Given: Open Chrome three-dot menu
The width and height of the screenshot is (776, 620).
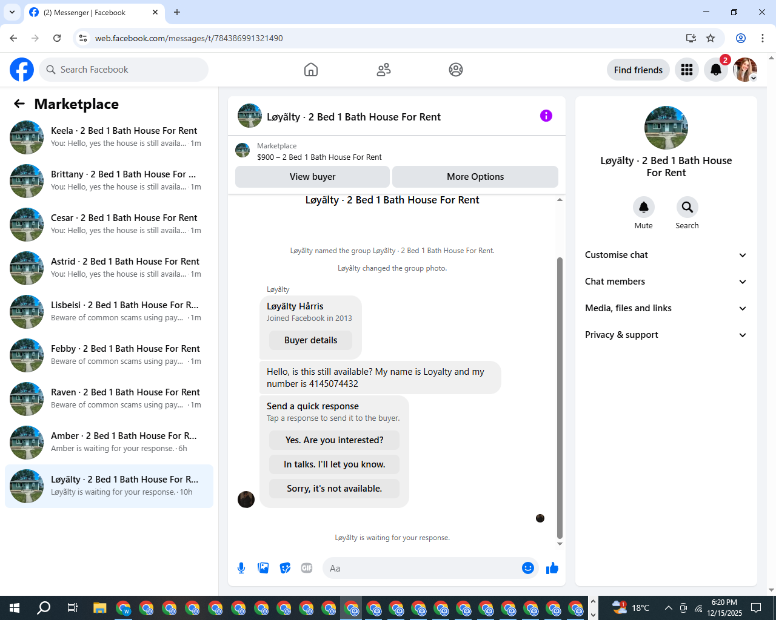Looking at the screenshot, I should (763, 38).
